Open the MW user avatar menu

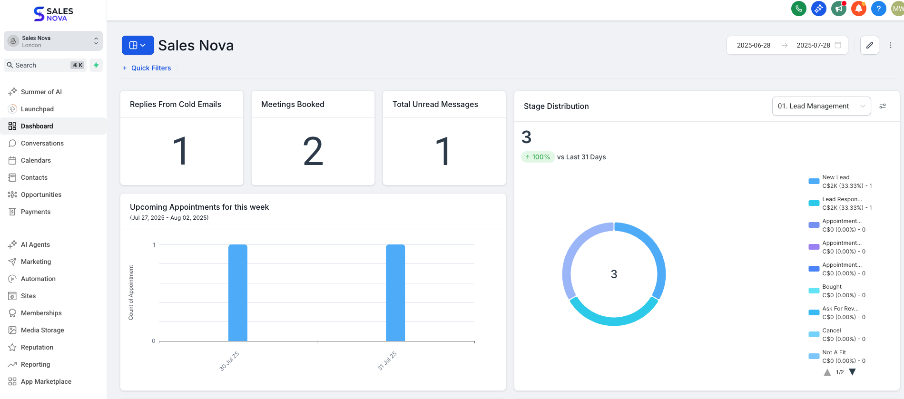point(897,9)
